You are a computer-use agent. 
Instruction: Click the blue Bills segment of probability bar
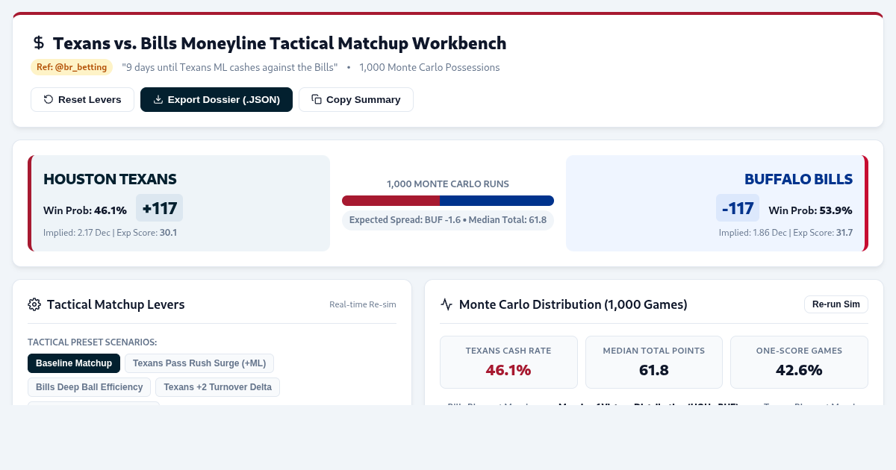tap(497, 201)
